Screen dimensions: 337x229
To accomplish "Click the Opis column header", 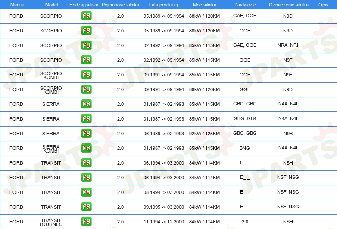I will (323, 5).
